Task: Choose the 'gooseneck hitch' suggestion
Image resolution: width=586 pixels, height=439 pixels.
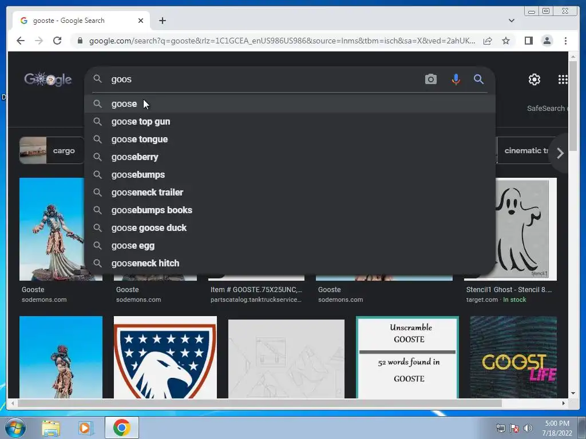Action: pyautogui.click(x=290, y=263)
